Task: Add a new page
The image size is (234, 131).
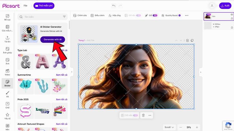Action: click(x=188, y=40)
